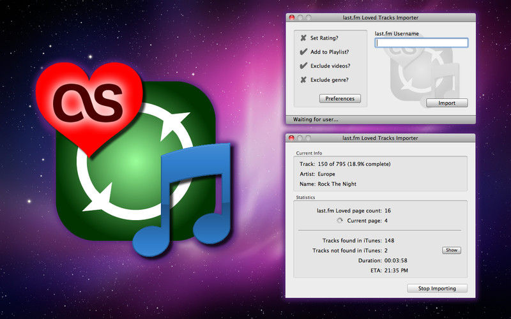Click 'last.fm Loved page count: 16' text
Screen dimensions: 511x319
coord(354,211)
